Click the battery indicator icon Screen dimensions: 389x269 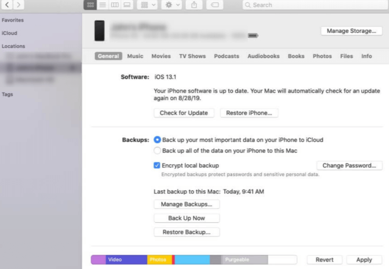[253, 36]
